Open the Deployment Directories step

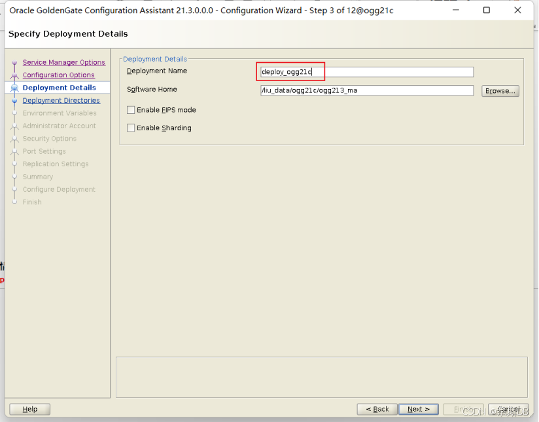tap(61, 100)
